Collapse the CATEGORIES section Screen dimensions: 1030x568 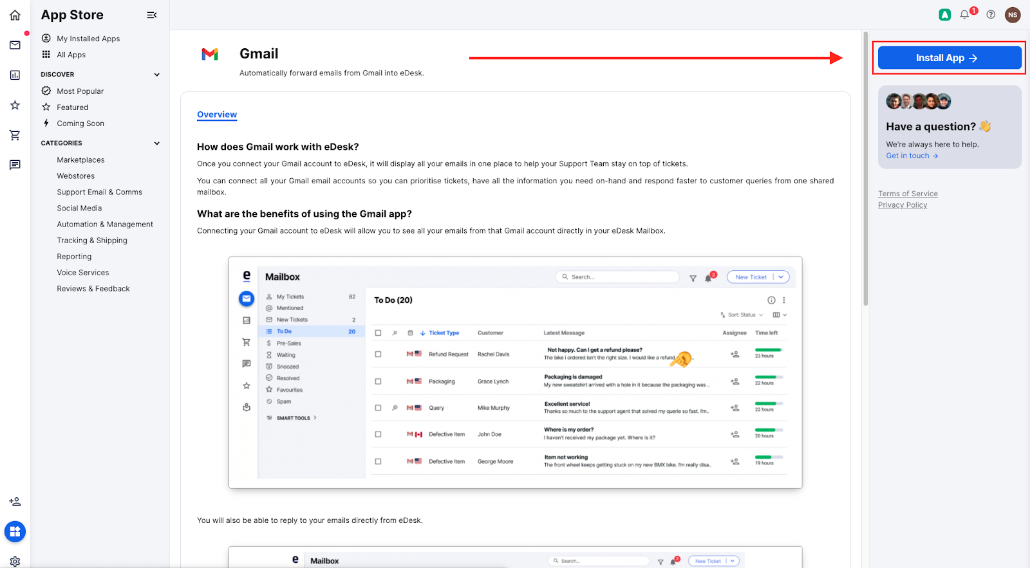[156, 143]
